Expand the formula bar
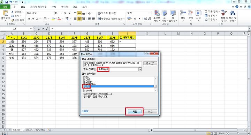The width and height of the screenshot is (251, 135). coord(249,29)
